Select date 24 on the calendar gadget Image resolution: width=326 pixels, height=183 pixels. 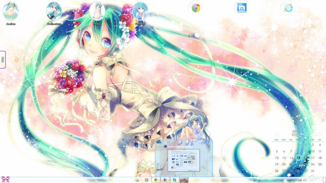click(x=313, y=164)
